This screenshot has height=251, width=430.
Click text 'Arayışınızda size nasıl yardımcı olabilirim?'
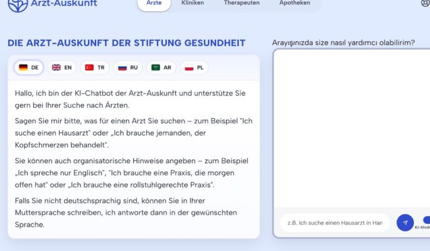[343, 43]
